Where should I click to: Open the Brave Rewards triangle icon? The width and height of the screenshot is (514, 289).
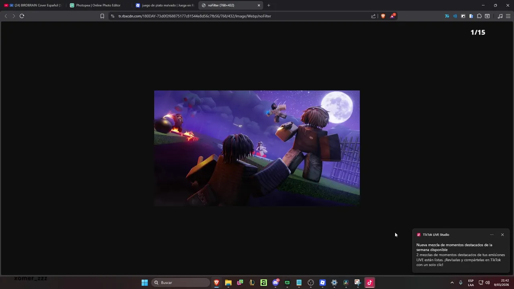coord(393,16)
